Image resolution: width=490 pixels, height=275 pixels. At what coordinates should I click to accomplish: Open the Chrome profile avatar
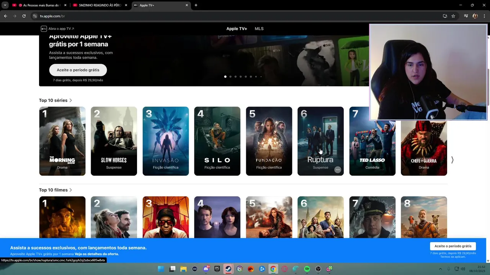click(475, 16)
